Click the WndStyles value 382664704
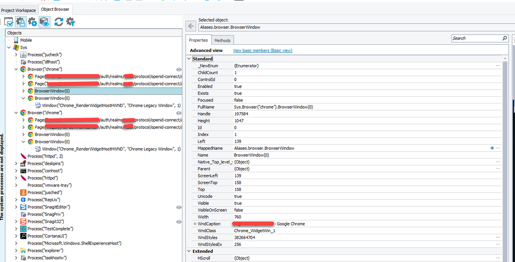Viewport: 515px width, 262px height. [245, 237]
